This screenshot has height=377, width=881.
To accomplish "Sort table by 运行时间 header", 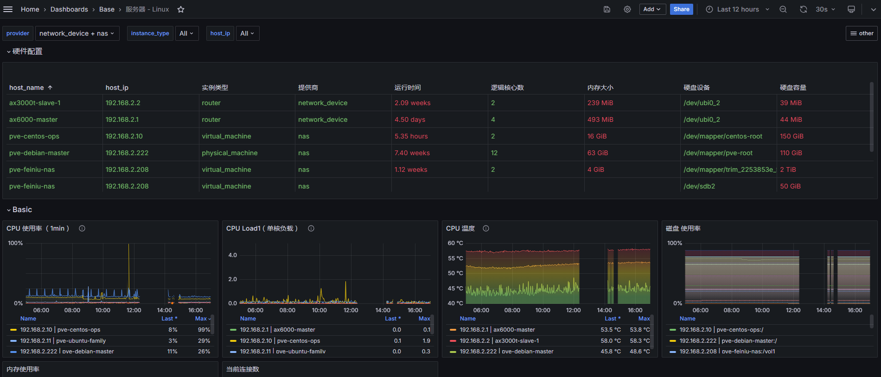I will pyautogui.click(x=408, y=88).
